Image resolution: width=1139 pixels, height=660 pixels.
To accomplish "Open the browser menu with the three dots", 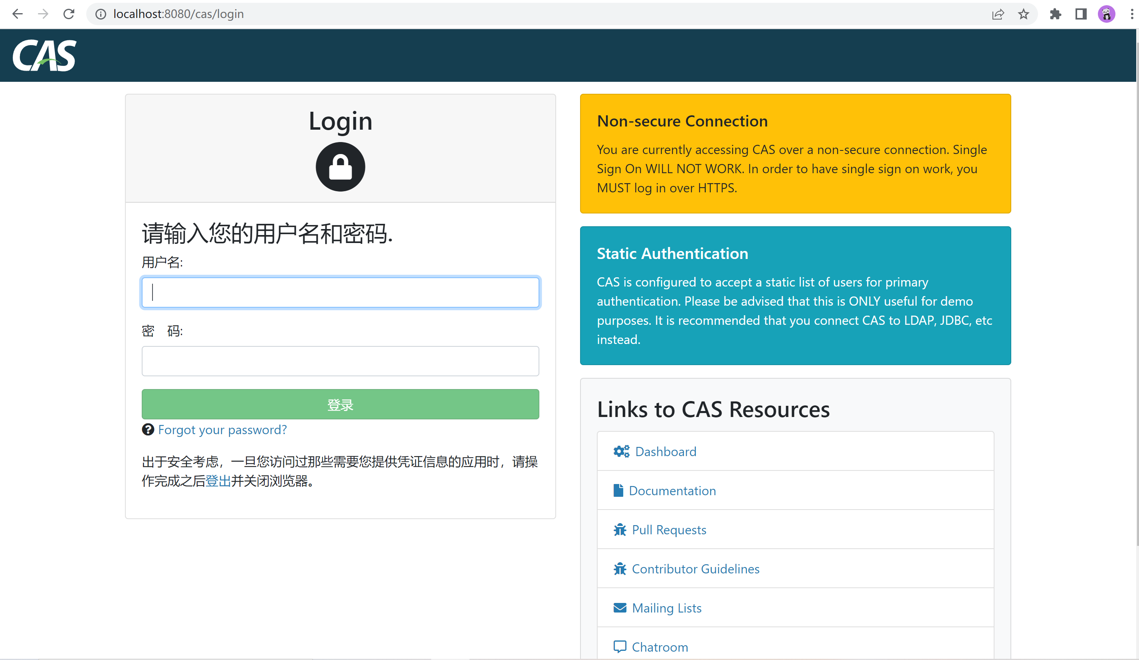I will [x=1131, y=14].
